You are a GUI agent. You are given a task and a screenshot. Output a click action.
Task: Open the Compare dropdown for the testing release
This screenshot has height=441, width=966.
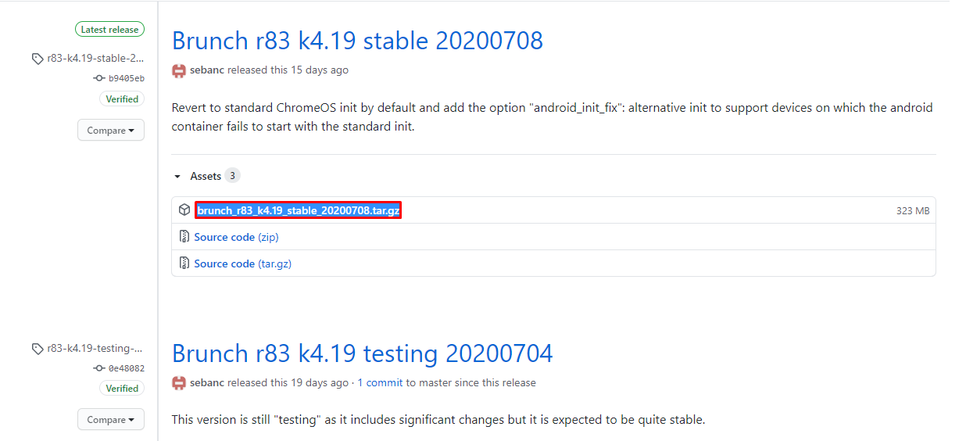click(111, 420)
